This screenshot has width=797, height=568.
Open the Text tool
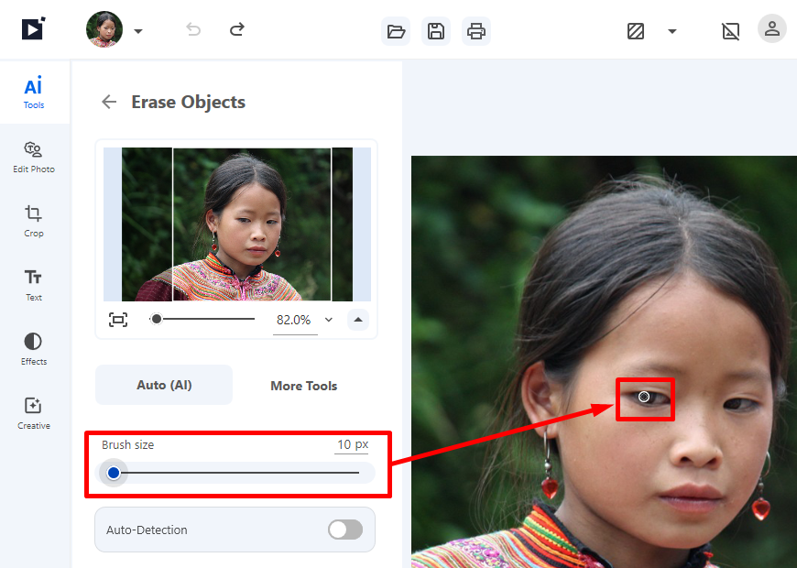coord(33,284)
